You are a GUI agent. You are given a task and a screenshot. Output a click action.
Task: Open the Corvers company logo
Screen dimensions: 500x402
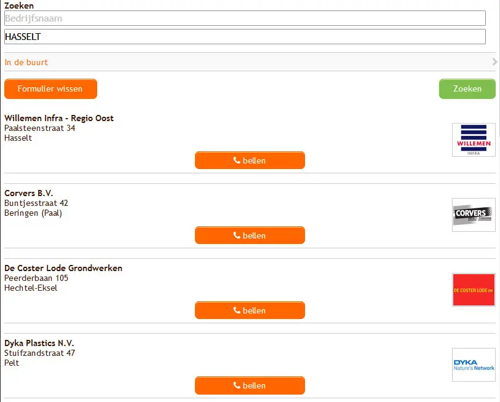pyautogui.click(x=474, y=215)
